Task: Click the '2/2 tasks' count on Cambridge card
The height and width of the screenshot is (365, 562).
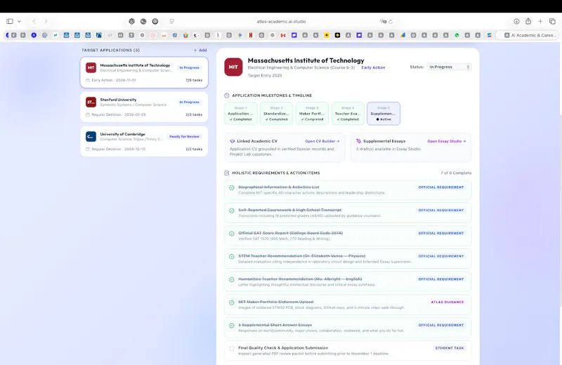Action: [194, 149]
